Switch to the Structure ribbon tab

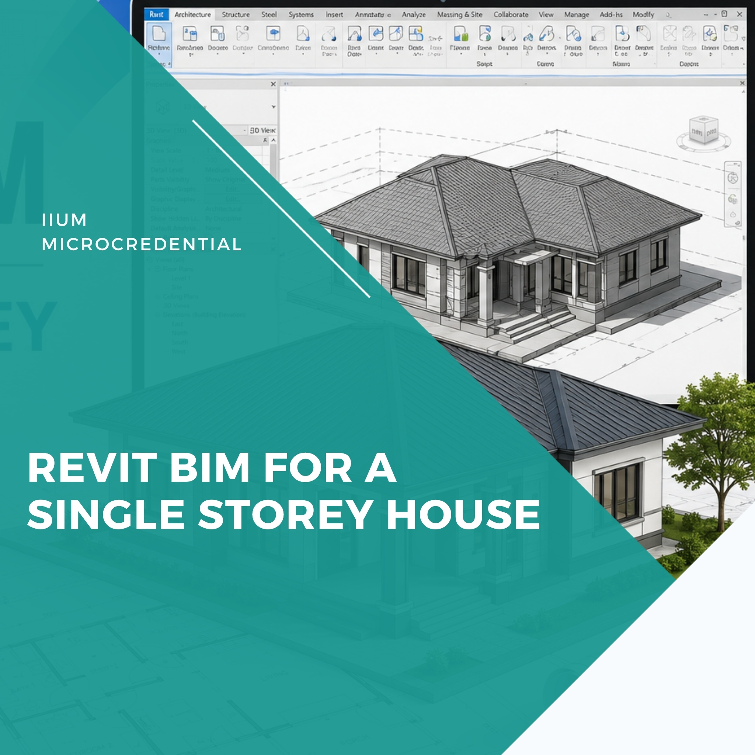(x=236, y=14)
